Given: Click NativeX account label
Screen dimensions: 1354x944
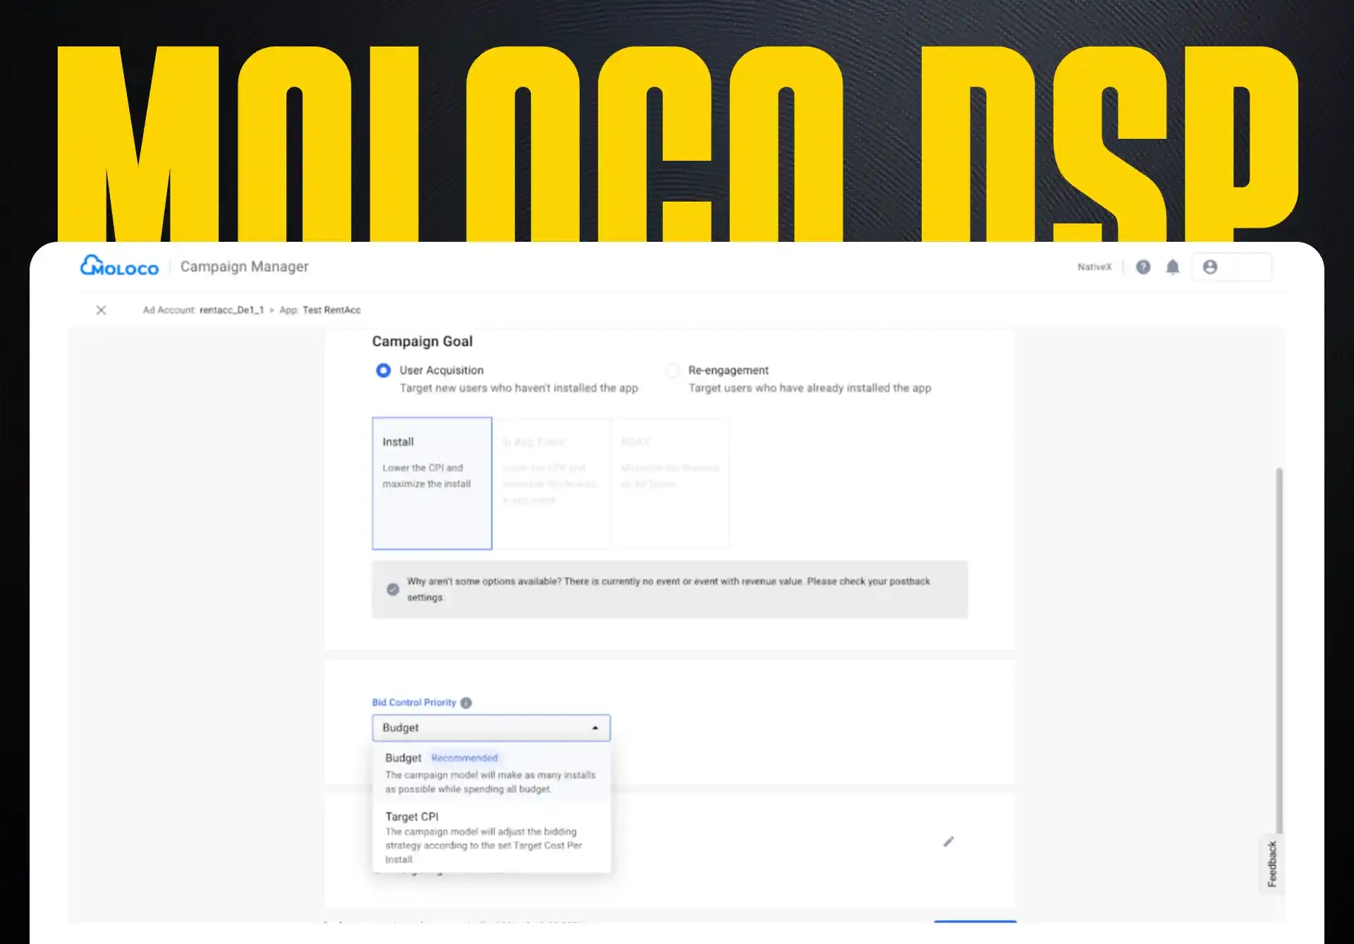Looking at the screenshot, I should click(1094, 266).
